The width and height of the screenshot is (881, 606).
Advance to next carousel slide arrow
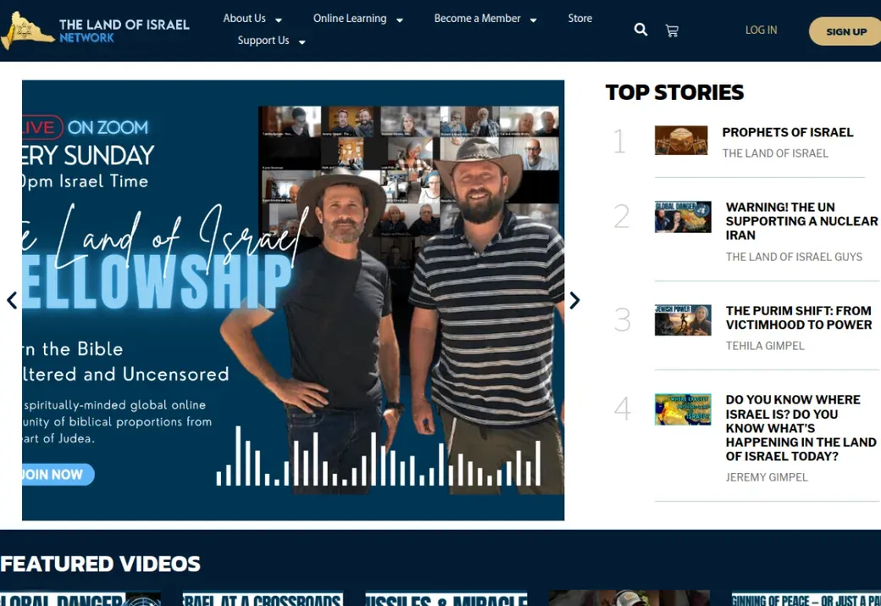click(573, 300)
